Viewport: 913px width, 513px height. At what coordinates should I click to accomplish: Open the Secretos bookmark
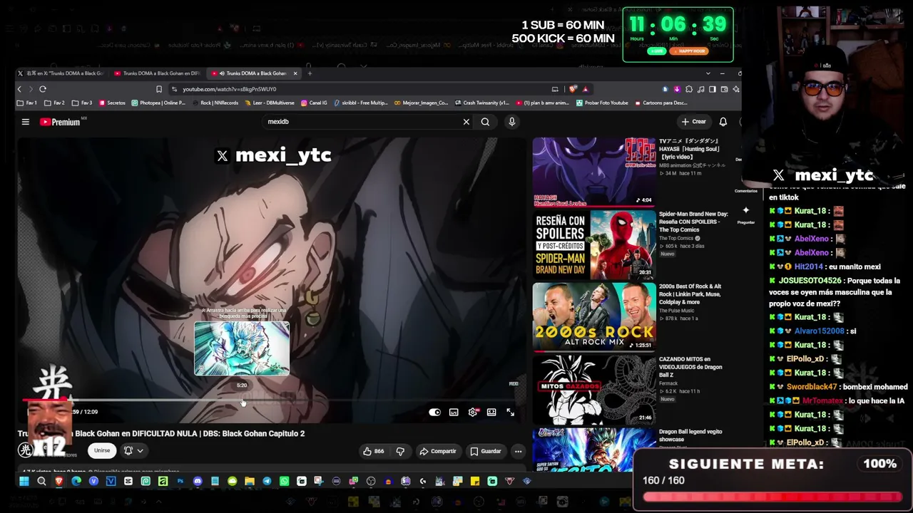click(x=112, y=103)
